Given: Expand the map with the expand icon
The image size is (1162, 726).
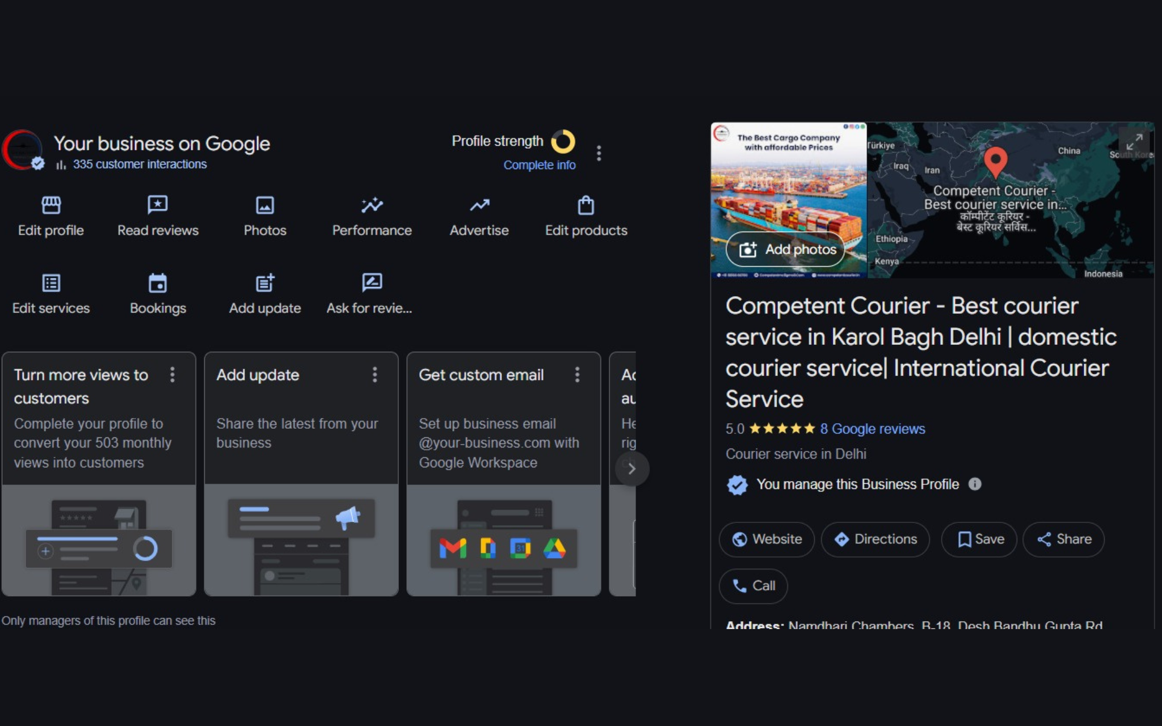Looking at the screenshot, I should pyautogui.click(x=1134, y=142).
